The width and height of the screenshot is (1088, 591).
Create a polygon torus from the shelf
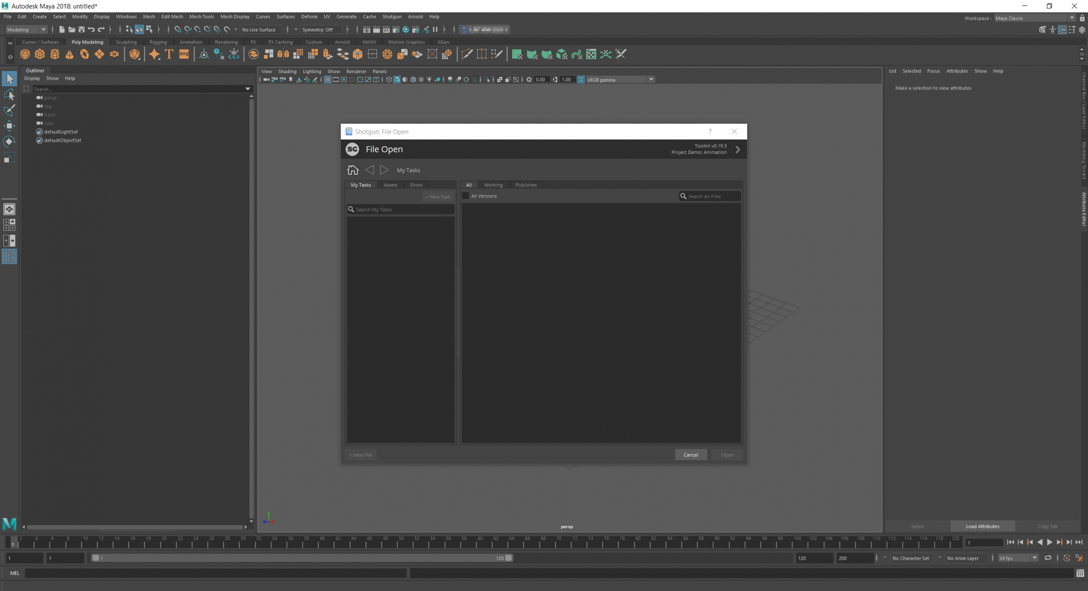[x=84, y=54]
